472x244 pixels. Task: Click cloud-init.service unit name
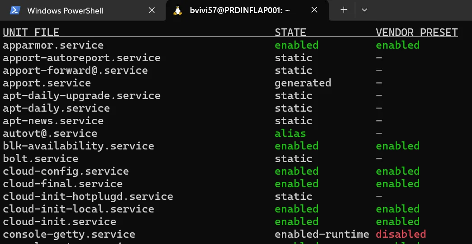(60, 222)
